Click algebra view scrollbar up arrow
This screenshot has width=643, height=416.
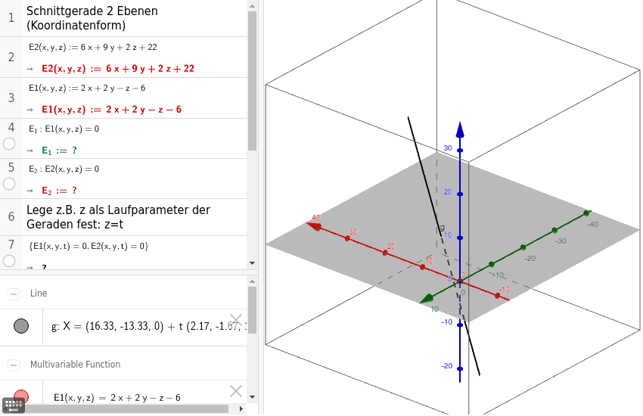coord(252,281)
